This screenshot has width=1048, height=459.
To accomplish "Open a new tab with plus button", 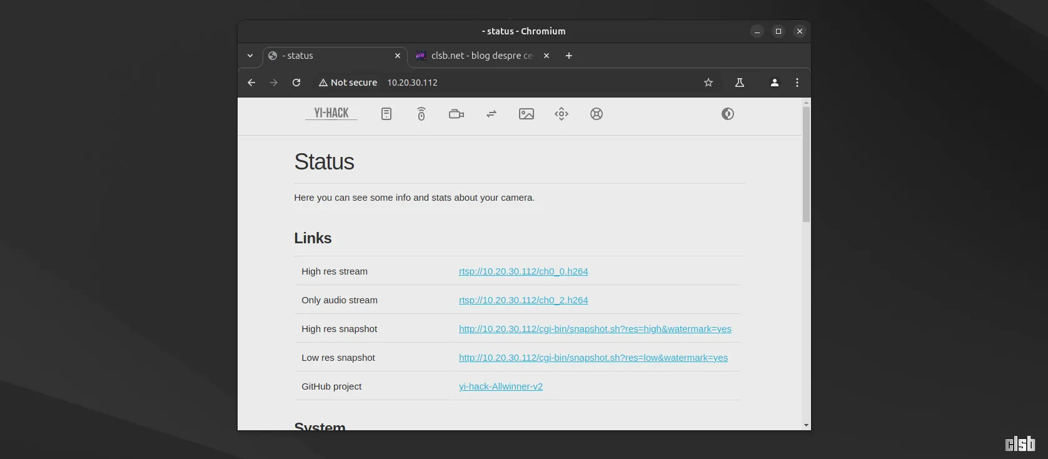I will coord(569,56).
